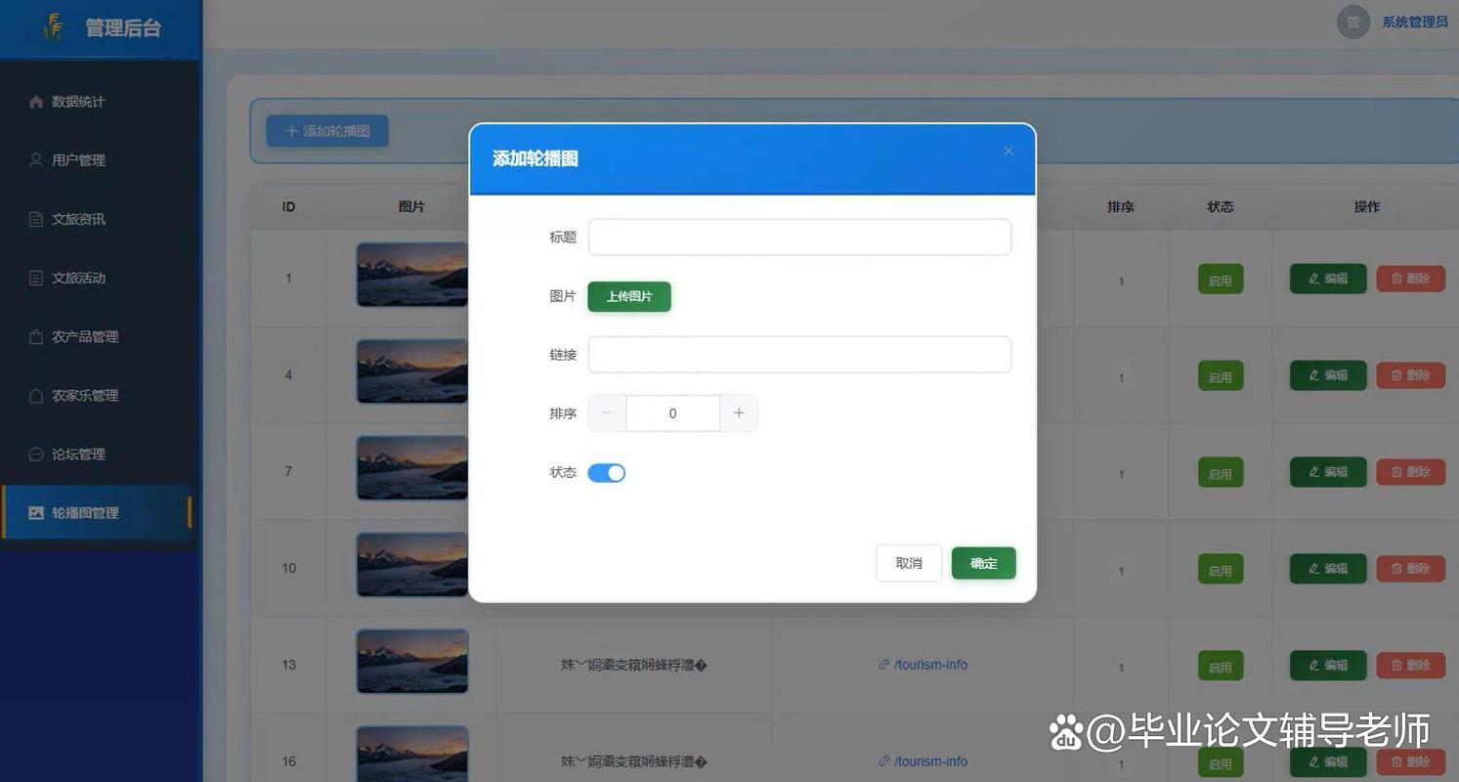The width and height of the screenshot is (1459, 782).
Task: Close the 添加轮播图 dialog with X
Action: pyautogui.click(x=1008, y=151)
